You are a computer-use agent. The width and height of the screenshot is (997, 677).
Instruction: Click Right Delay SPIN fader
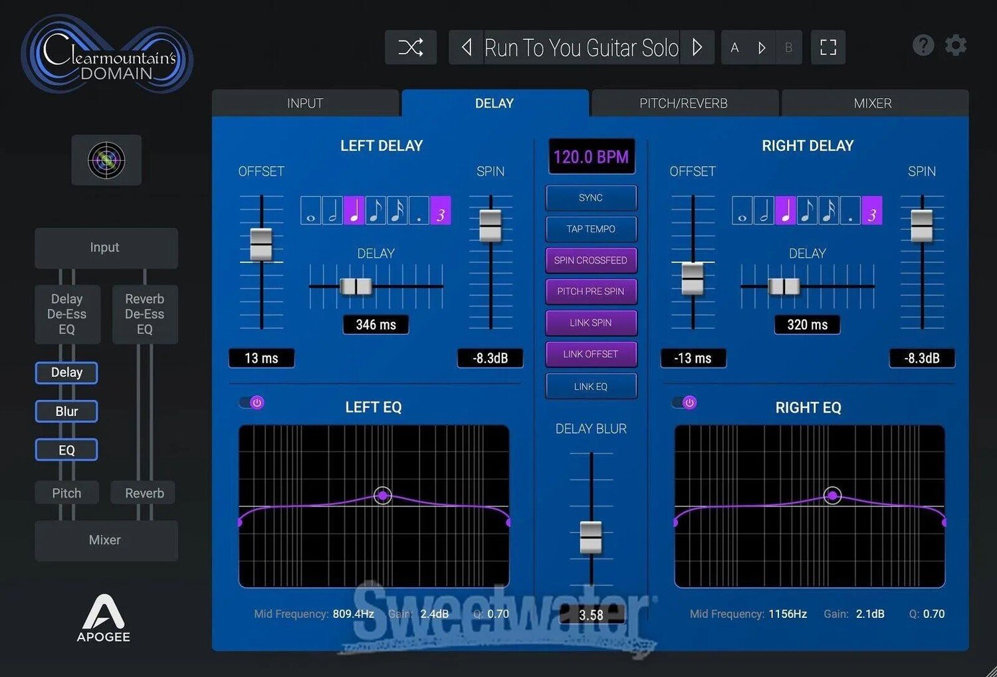[922, 226]
